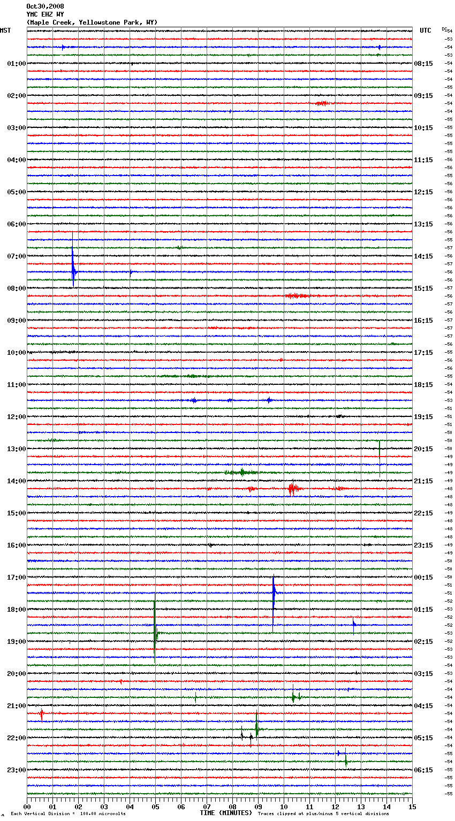The image size is (455, 821).
Task: Click the 10:00 MST row label
Action: click(x=17, y=353)
